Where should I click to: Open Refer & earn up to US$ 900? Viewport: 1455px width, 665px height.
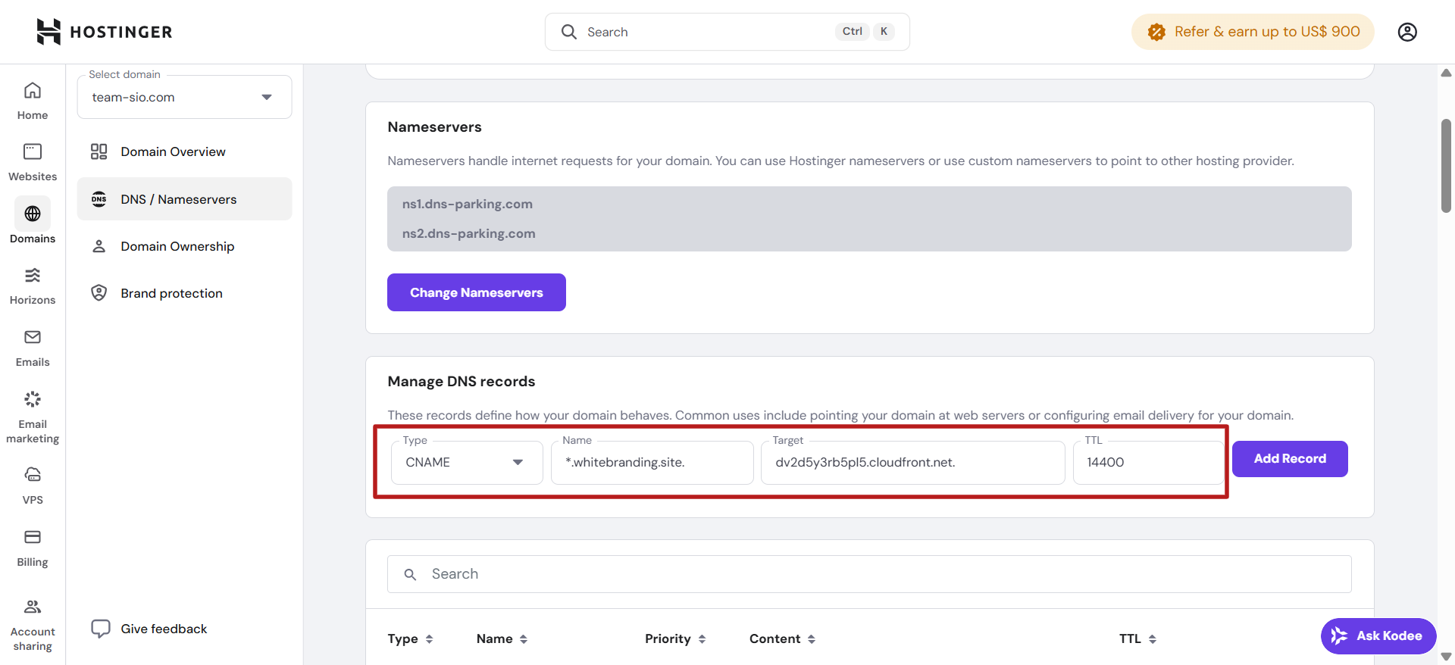tap(1253, 32)
